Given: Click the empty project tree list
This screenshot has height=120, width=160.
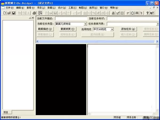Looking at the screenshot, I should (x=18, y=65).
